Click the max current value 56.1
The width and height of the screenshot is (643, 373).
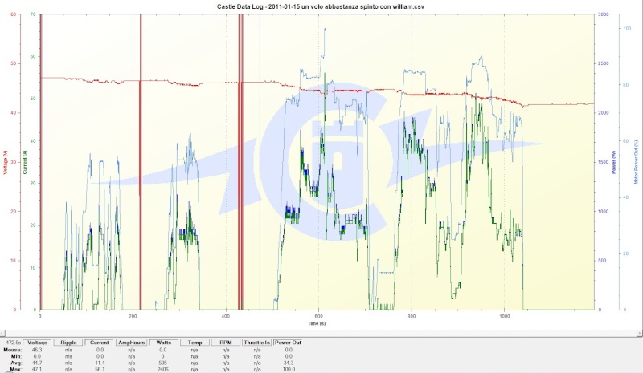100,369
